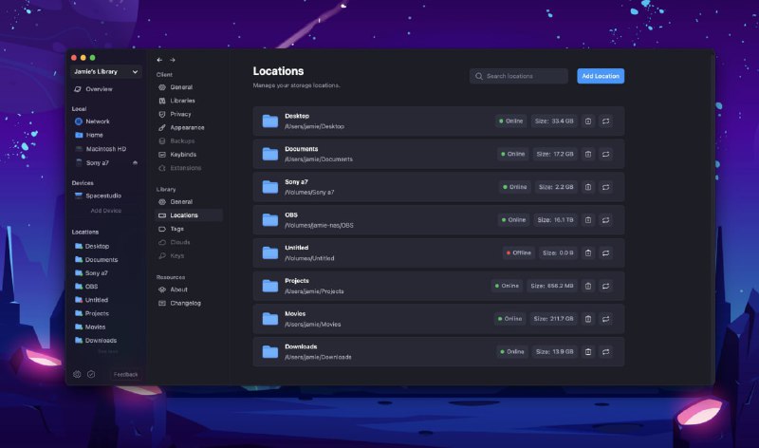Delete the Desktop location using trash icon
The height and width of the screenshot is (448, 759).
(587, 121)
